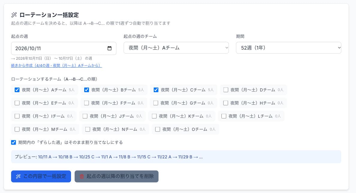Check 夜間（月〜土）Lチーム checkbox
Screen dimensions: 356x193
point(224,116)
